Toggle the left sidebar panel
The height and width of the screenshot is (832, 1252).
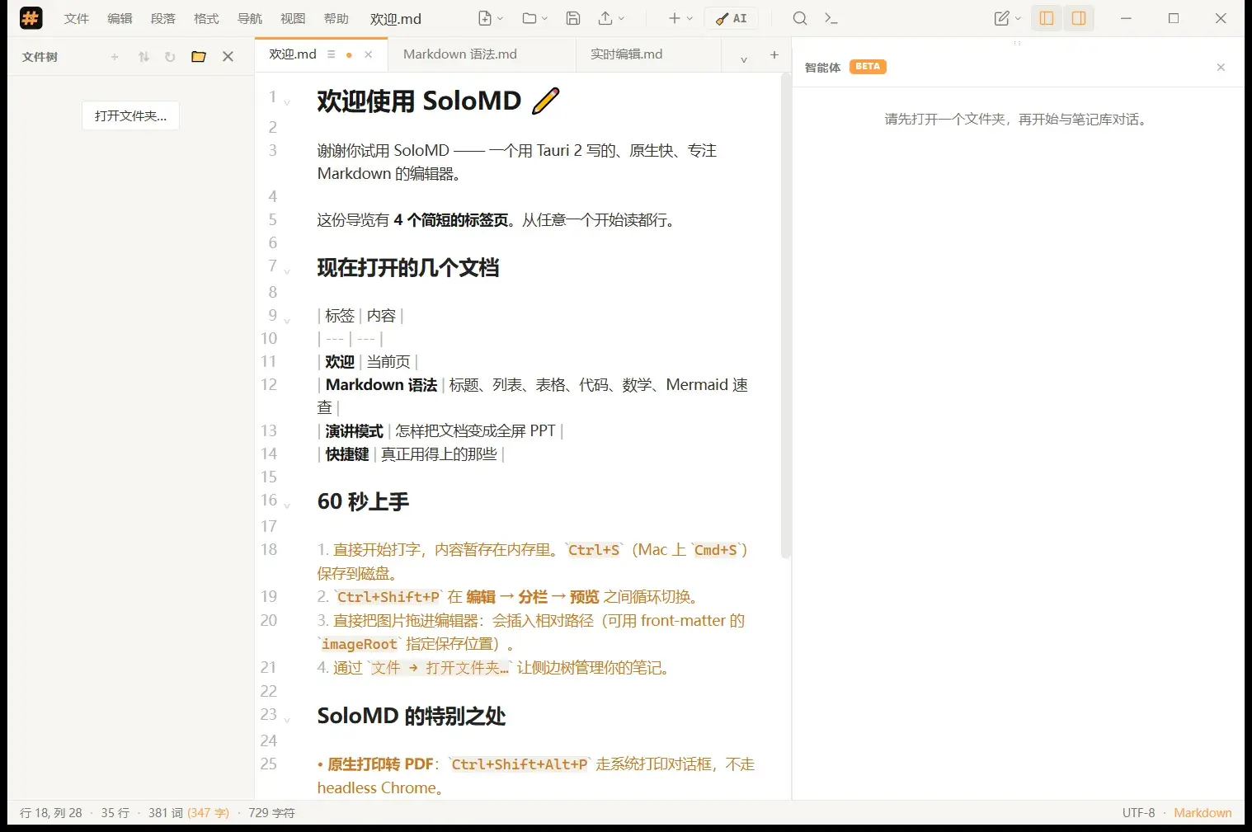click(x=1047, y=18)
